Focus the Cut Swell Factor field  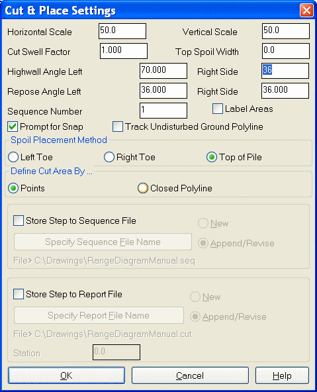(x=124, y=51)
